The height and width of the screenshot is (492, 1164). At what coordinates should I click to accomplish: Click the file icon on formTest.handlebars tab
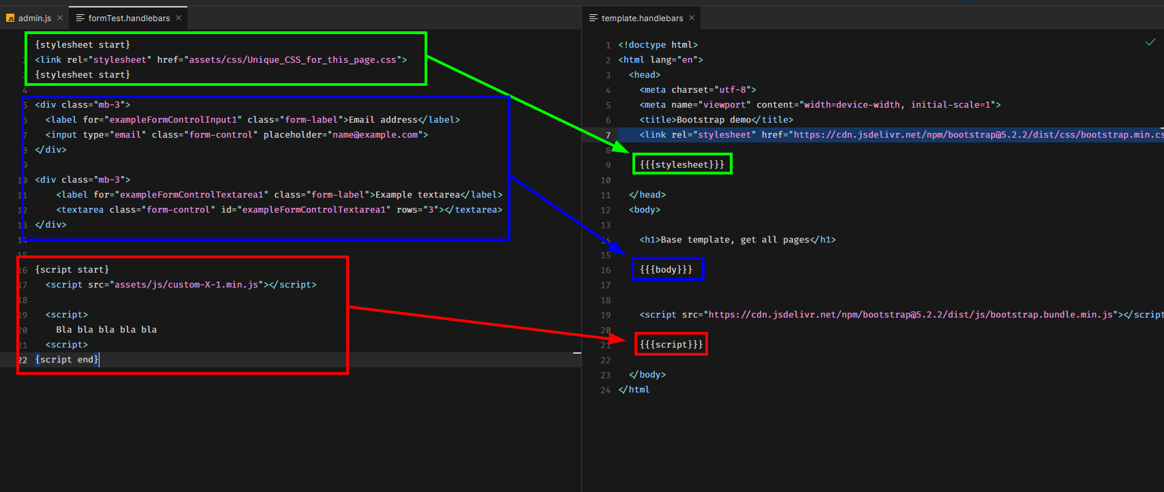[x=80, y=18]
